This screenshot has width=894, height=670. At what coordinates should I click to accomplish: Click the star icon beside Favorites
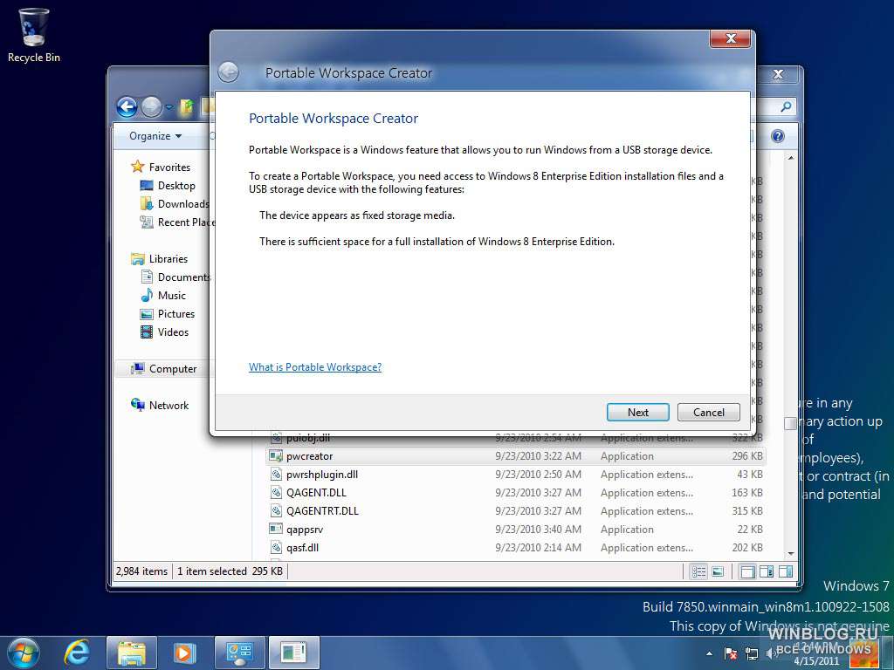point(137,167)
